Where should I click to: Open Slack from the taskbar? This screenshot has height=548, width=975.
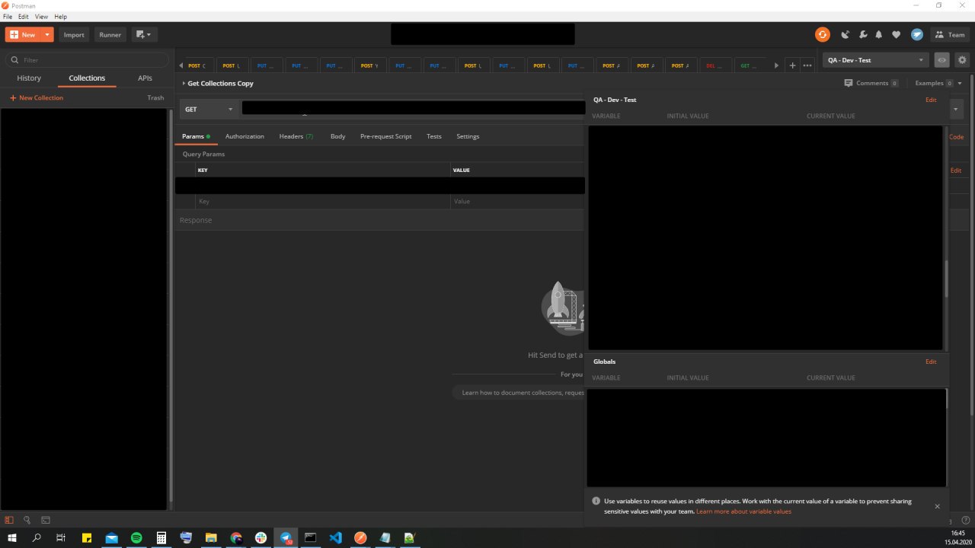(261, 537)
